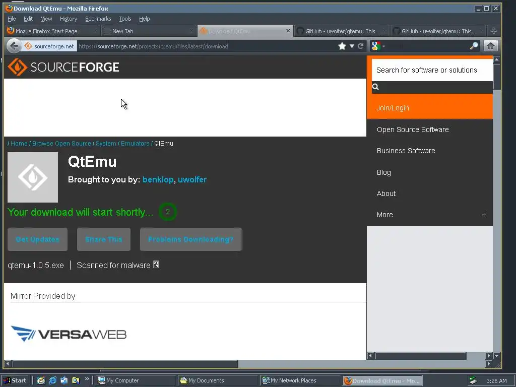Switch to the last GitHub uwolfer/qtemu tab
Viewport: 516px width, 387px height.
pos(438,31)
